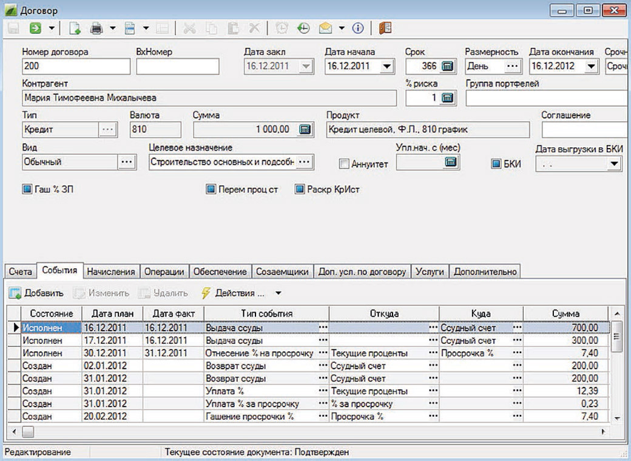Click the blue info icon
Viewport: 631px width, 461px height.
(x=358, y=28)
